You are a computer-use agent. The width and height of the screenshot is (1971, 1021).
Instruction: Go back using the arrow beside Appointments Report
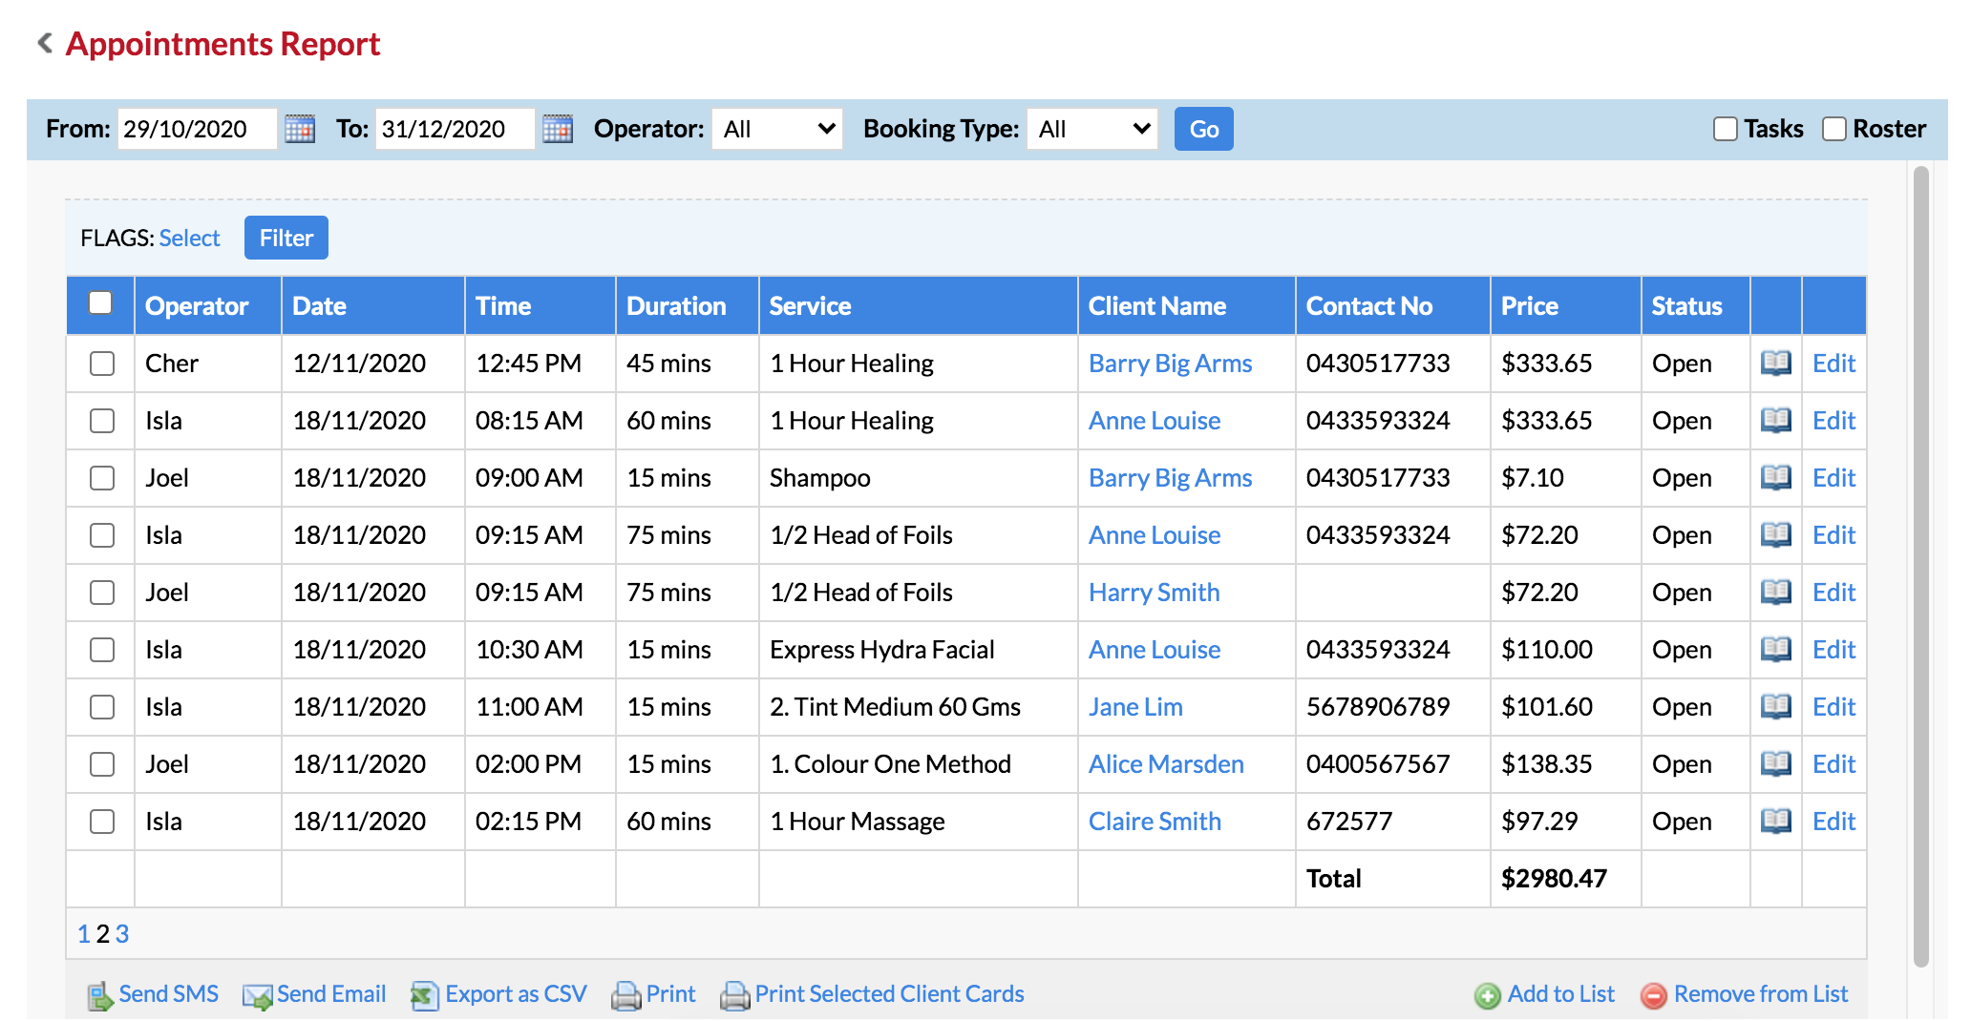click(45, 43)
